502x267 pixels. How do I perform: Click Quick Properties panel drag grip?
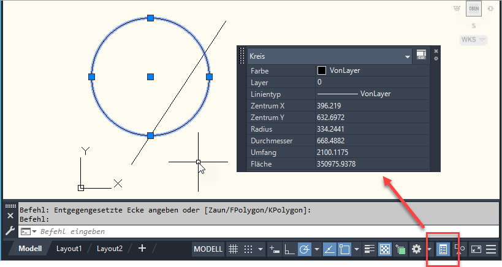[x=241, y=56]
